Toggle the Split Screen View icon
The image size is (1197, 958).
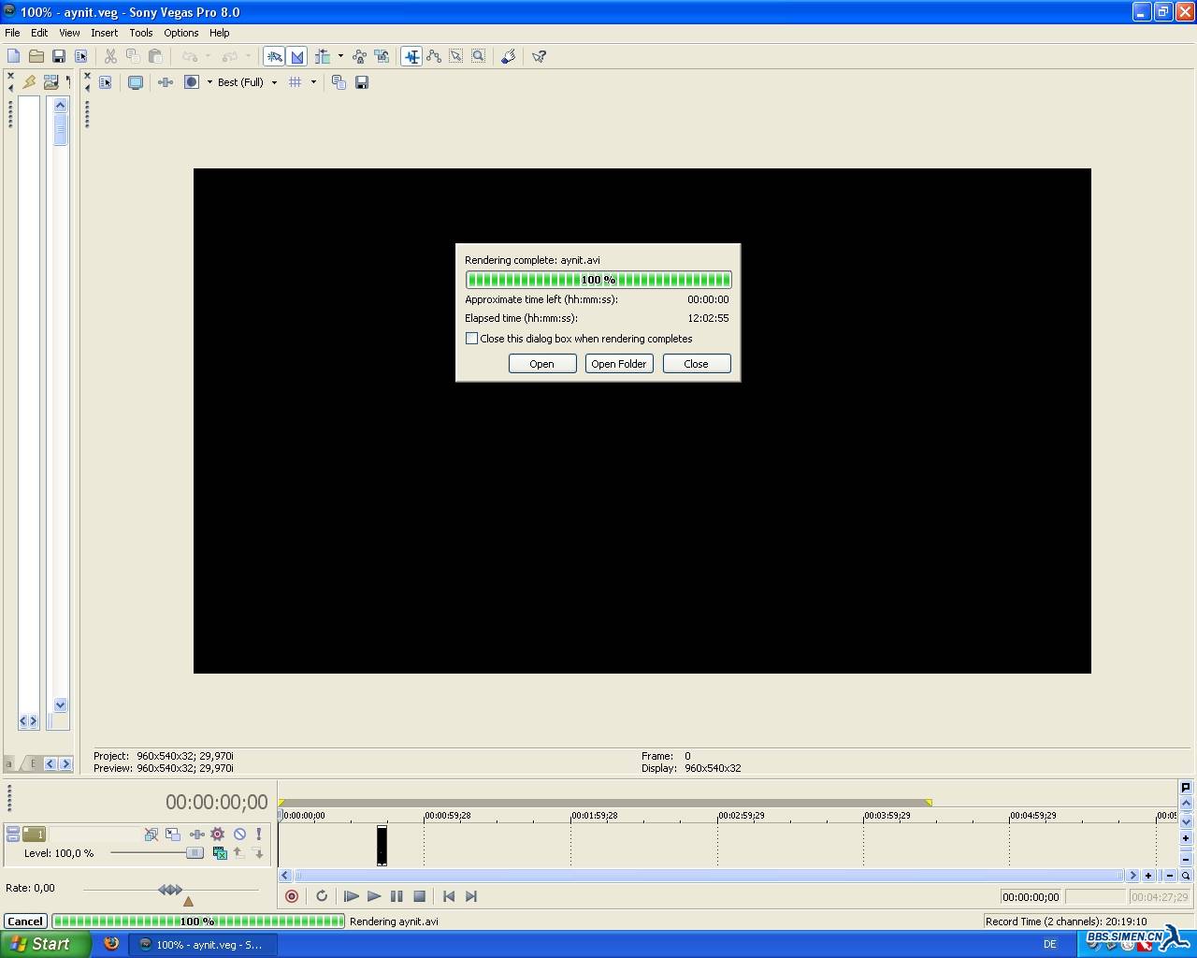click(x=192, y=82)
